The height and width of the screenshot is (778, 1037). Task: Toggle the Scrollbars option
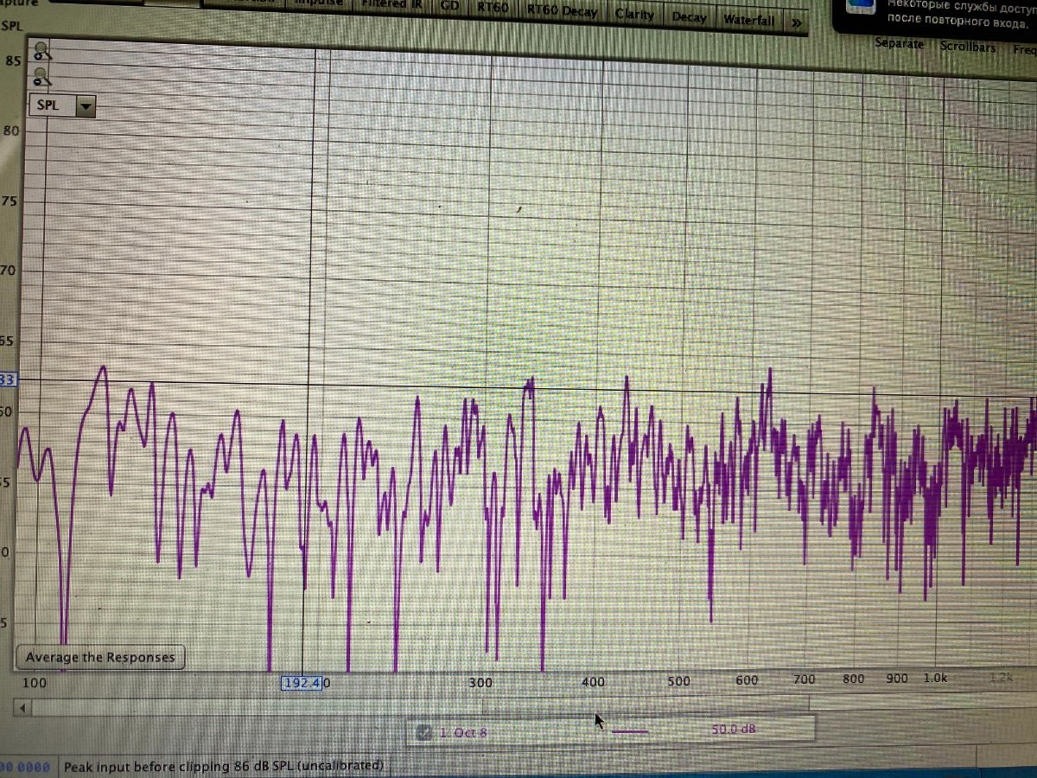point(968,47)
